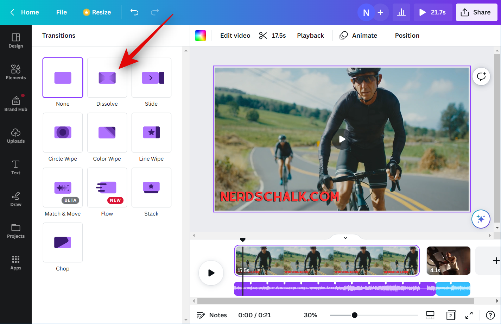Collapse the timeline with chevron
Viewport: 501px width, 324px height.
(345, 238)
